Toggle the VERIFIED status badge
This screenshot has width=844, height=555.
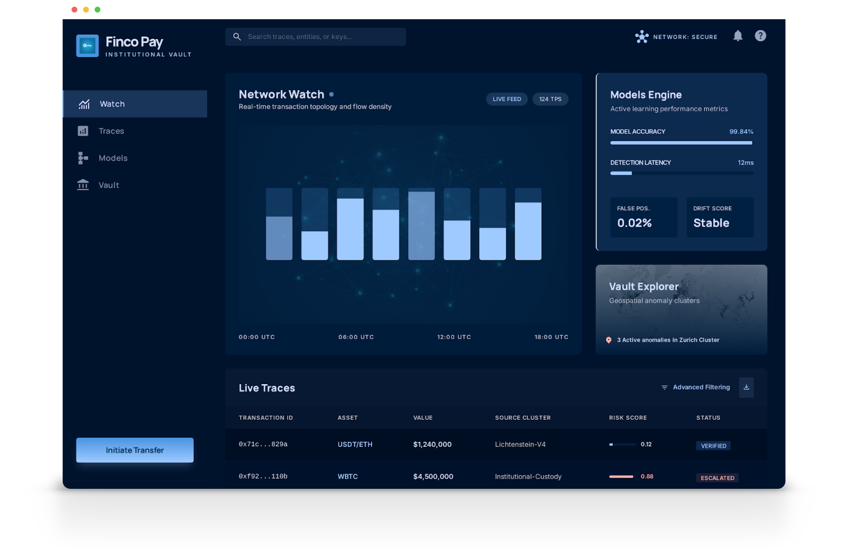(x=713, y=445)
